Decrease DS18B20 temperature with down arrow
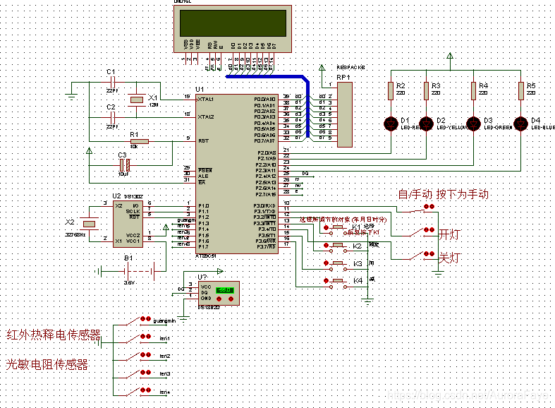Viewport: 555px width, 408px height. coord(219,299)
